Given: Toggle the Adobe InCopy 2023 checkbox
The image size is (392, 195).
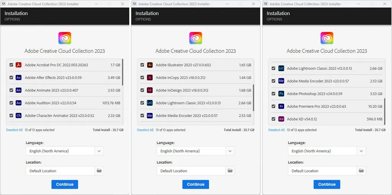Looking at the screenshot, I should point(142,77).
